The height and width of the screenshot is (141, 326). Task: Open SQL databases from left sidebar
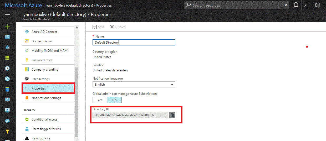[7, 89]
